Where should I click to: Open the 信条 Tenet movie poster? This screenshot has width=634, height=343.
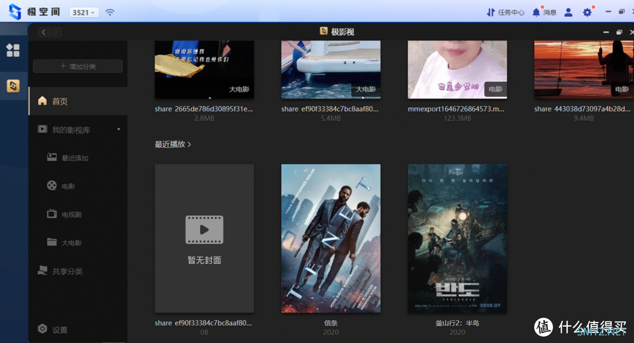coord(331,239)
